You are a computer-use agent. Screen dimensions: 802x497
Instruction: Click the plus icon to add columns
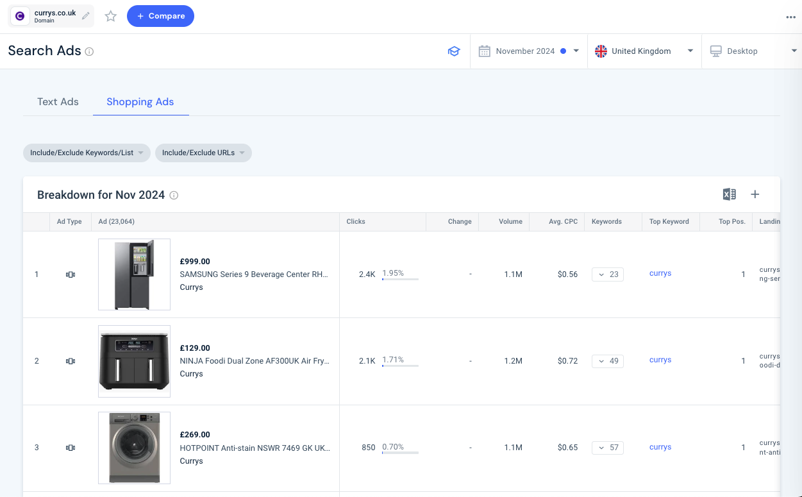[755, 194]
